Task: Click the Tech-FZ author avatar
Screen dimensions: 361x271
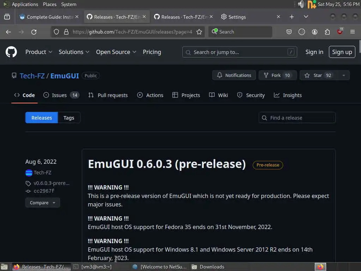Action: pyautogui.click(x=29, y=173)
